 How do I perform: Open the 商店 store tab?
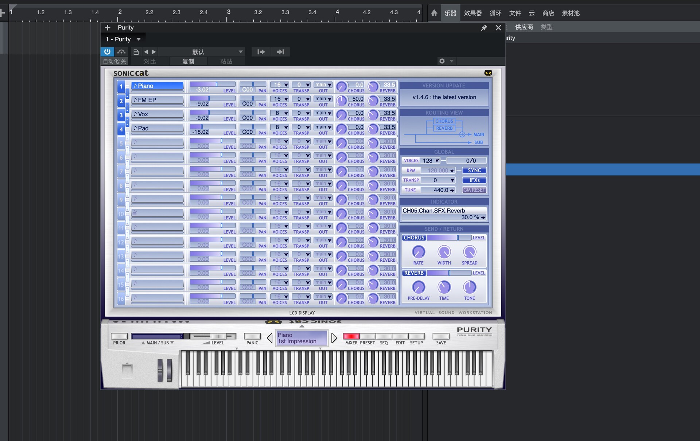tap(548, 13)
